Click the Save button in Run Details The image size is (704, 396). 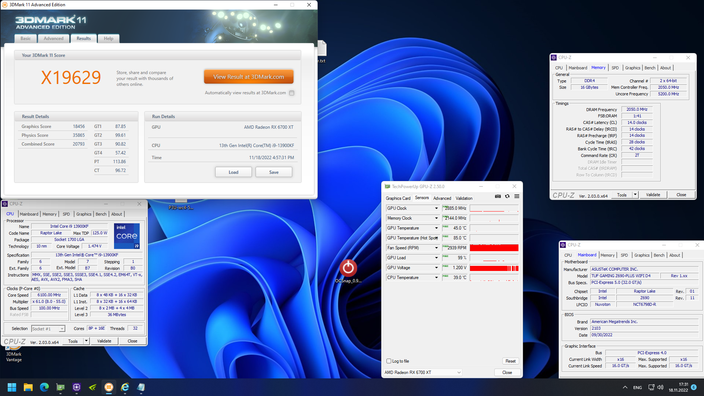tap(274, 172)
